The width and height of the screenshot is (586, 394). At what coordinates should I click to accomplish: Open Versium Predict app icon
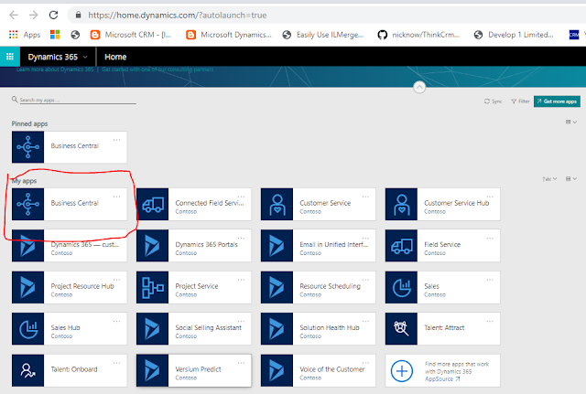point(152,370)
